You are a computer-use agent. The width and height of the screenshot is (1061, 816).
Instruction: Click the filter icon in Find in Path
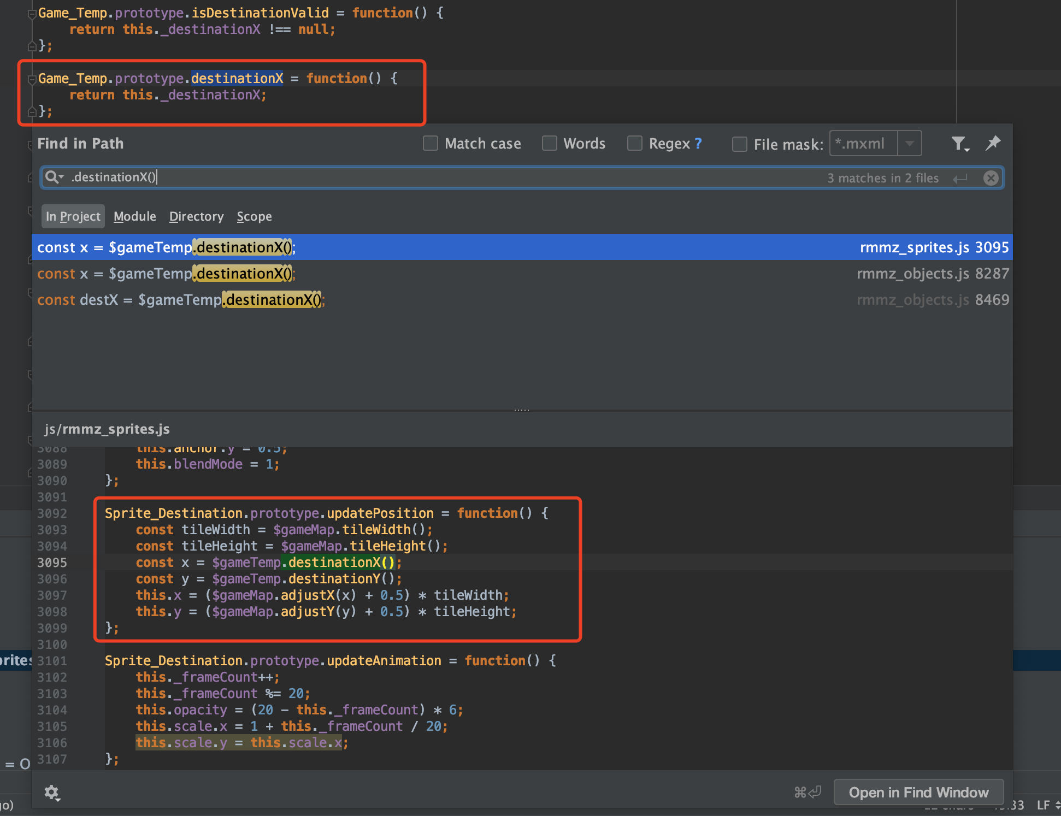pos(959,144)
